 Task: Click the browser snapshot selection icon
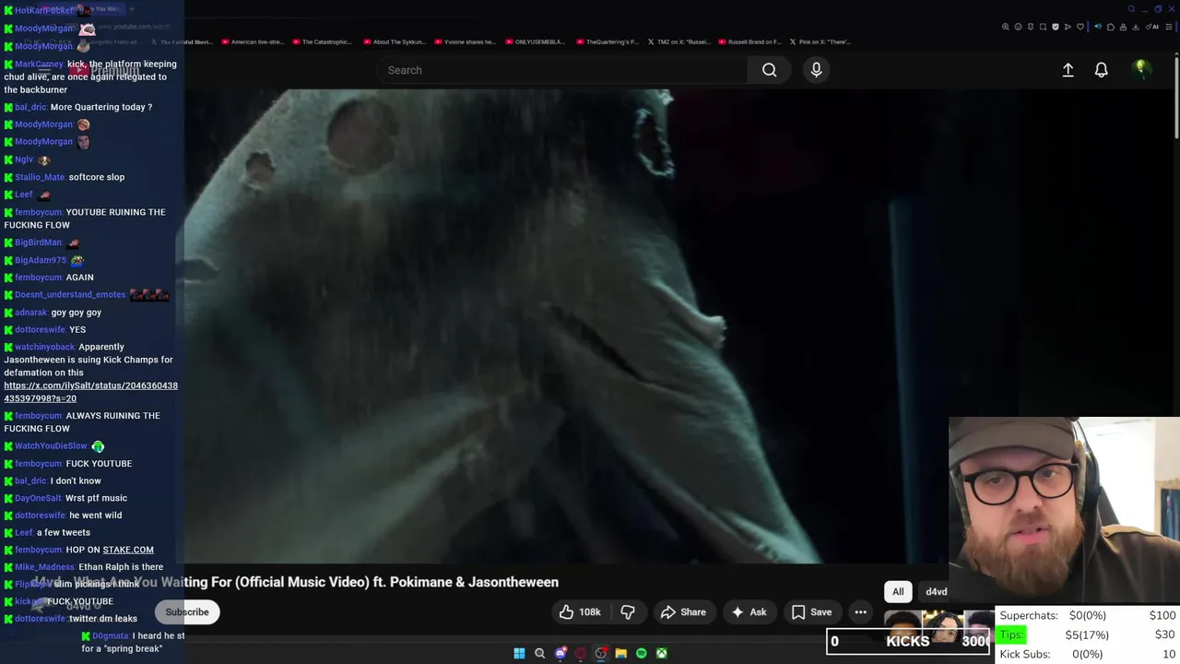[1043, 27]
